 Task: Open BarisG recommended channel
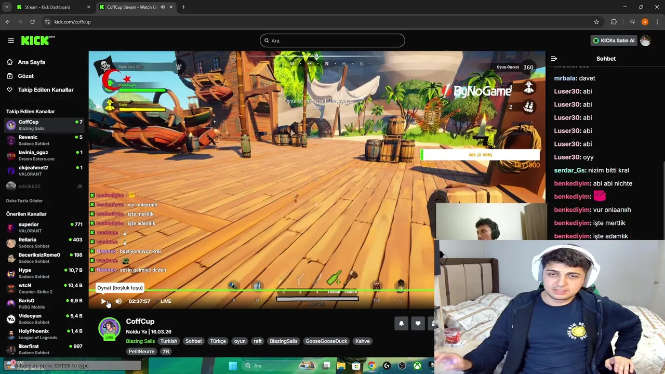44,303
